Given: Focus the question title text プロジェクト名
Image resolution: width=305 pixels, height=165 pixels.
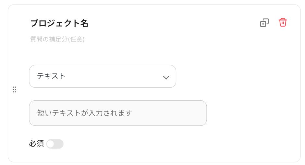Looking at the screenshot, I should 59,23.
